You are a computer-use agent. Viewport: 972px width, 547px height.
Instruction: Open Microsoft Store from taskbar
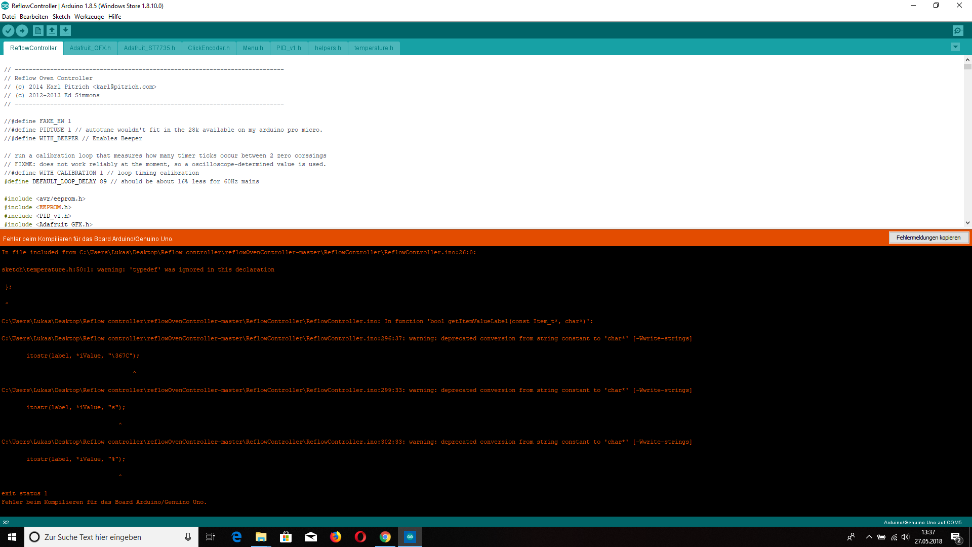(286, 537)
